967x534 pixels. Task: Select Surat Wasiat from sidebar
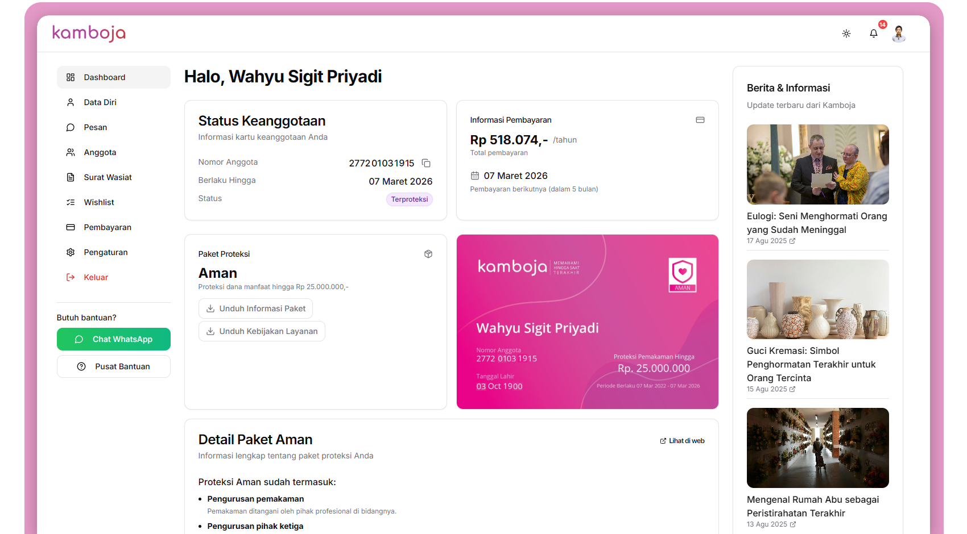point(108,177)
